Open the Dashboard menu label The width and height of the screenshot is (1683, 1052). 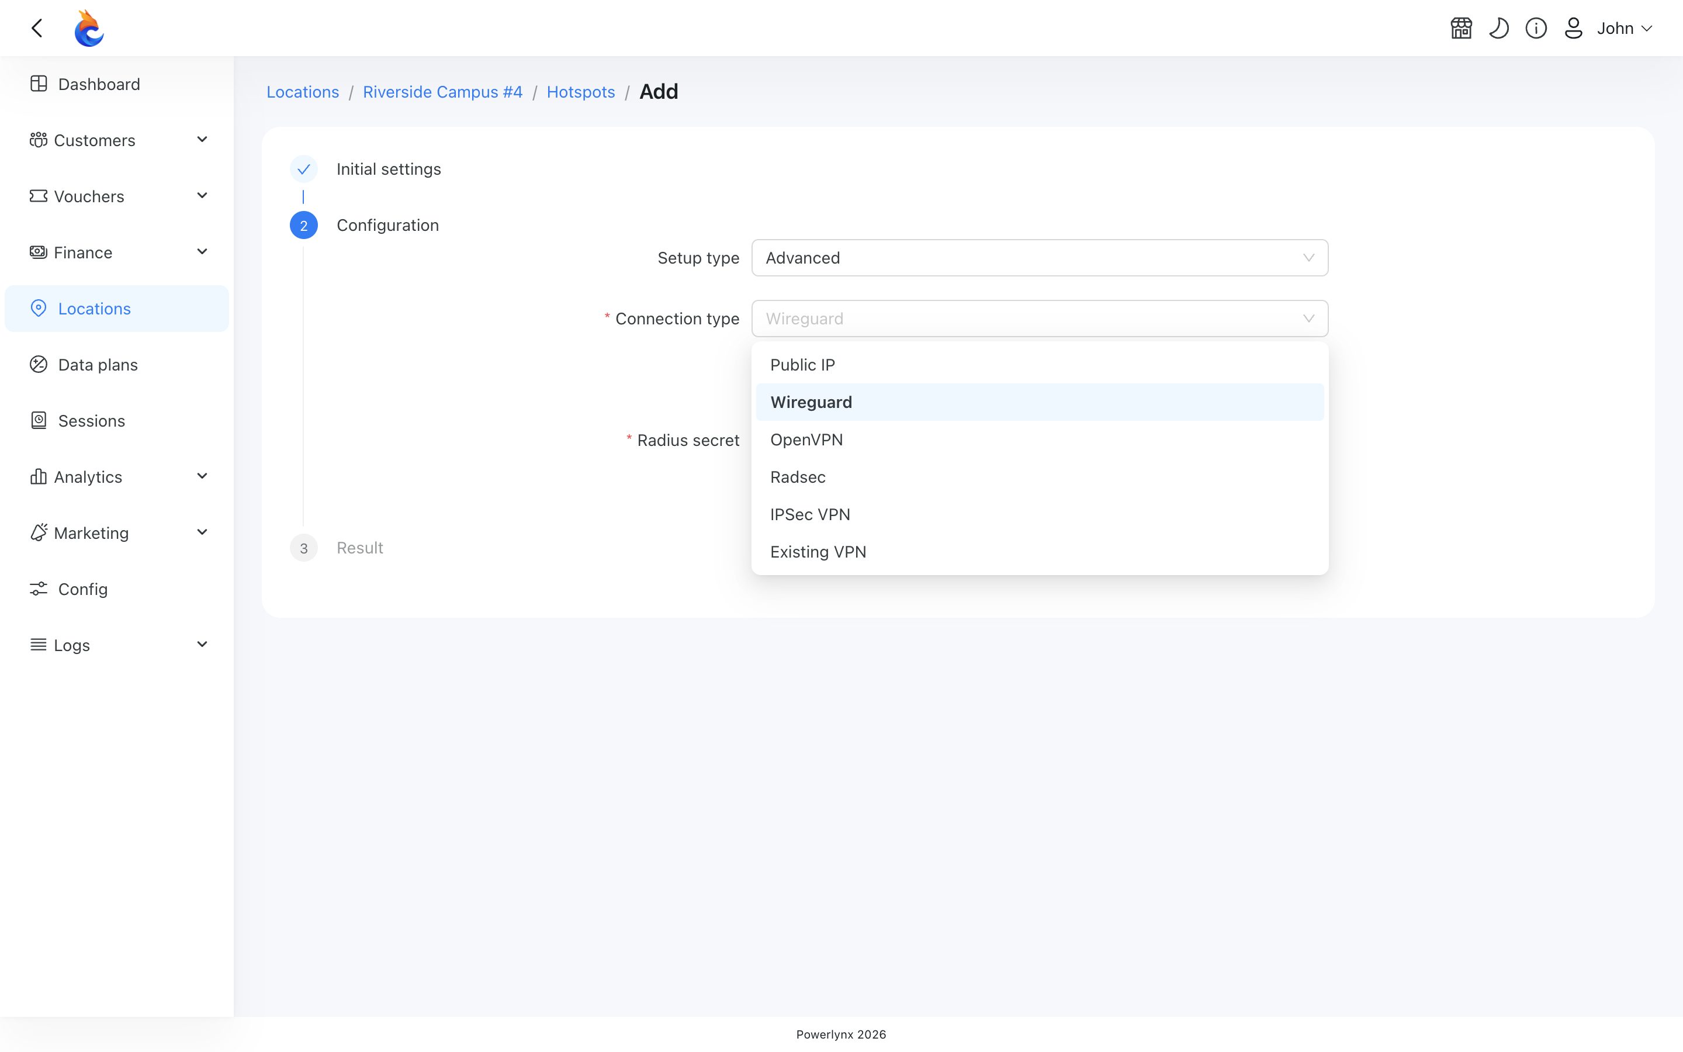click(99, 84)
